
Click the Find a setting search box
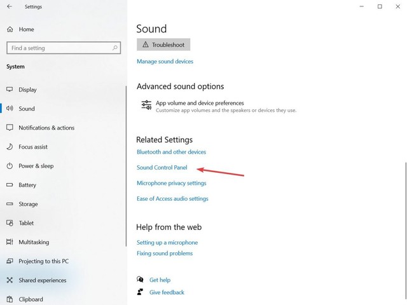(x=64, y=48)
